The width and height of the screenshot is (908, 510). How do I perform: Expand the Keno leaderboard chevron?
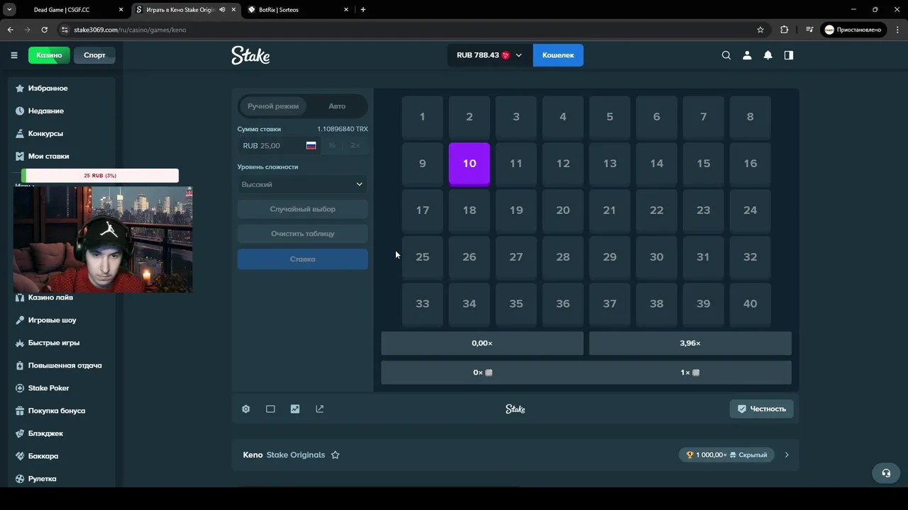pos(787,455)
